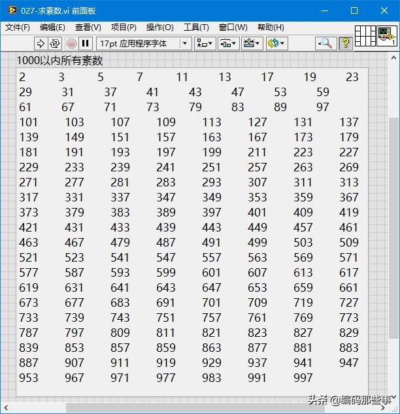Click the value 661
This screenshot has width=400, height=414.
(349, 288)
